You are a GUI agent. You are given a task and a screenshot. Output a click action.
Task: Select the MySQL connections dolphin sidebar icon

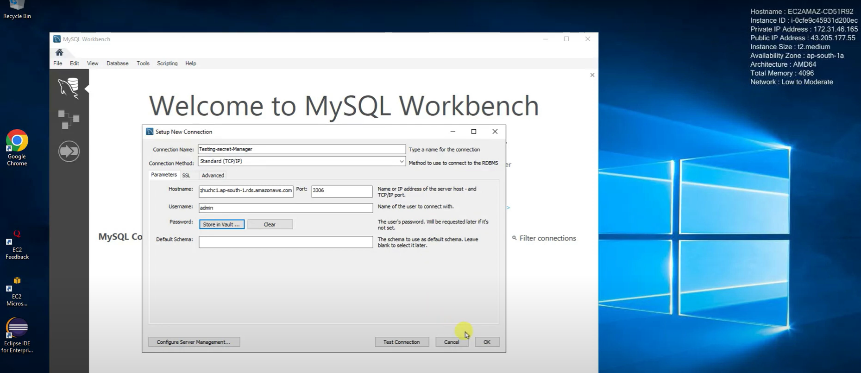69,88
